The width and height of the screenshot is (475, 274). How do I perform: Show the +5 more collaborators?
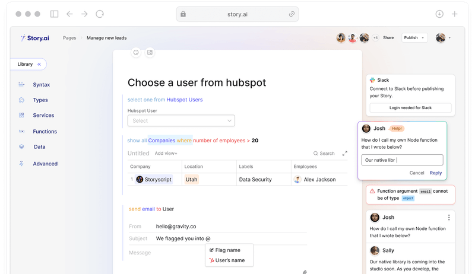tap(375, 38)
